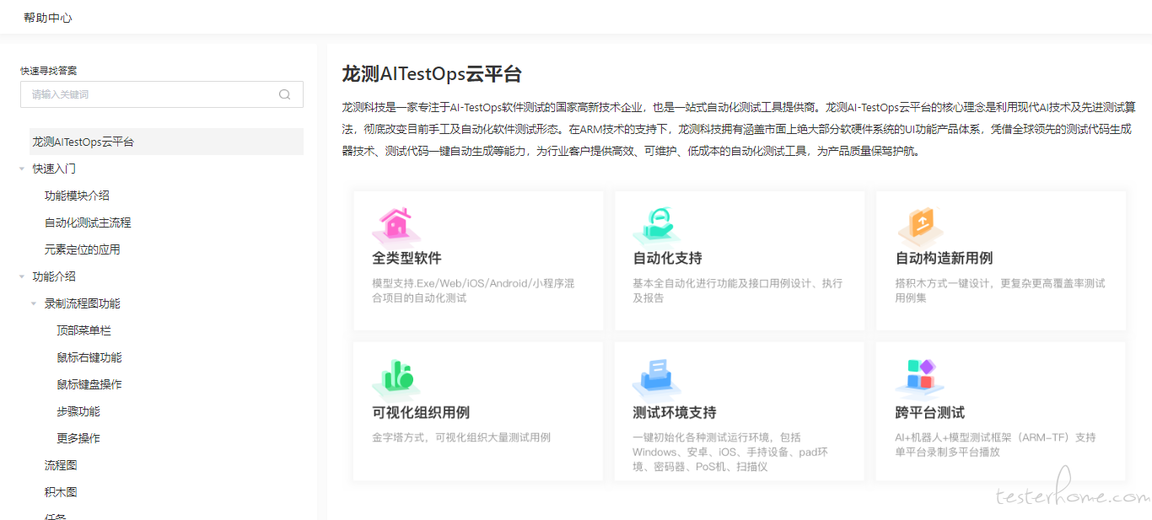Click the colorful blocks icon for 跨平台测试
Viewport: 1152px width, 520px height.
click(x=919, y=379)
